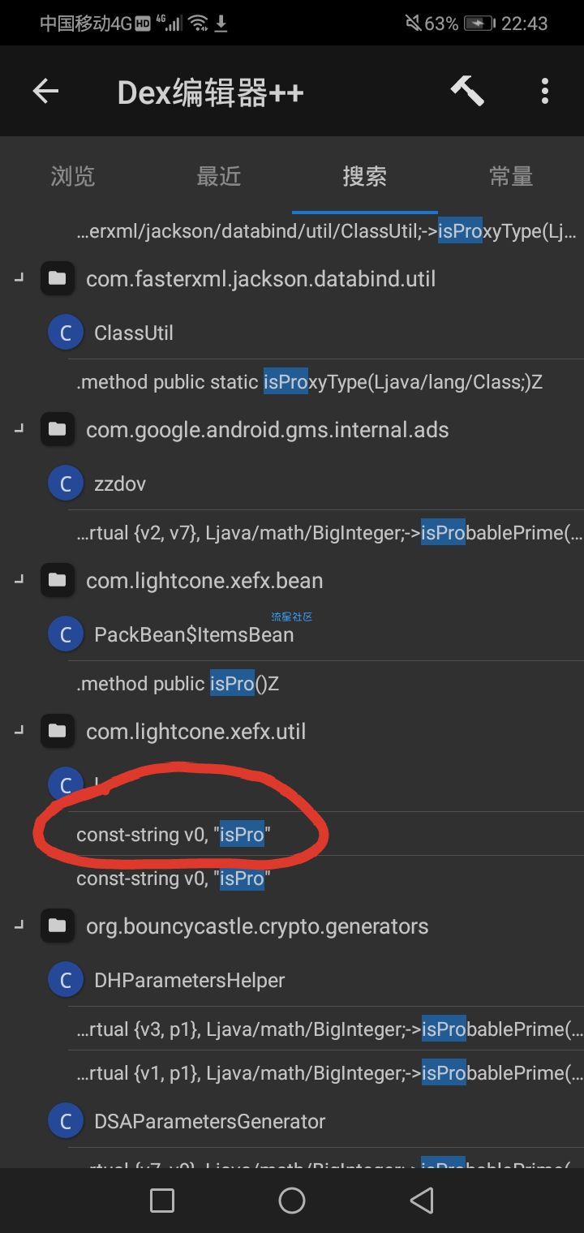This screenshot has width=584, height=1233.
Task: Open the circled const-string isPro result
Action: pyautogui.click(x=174, y=835)
